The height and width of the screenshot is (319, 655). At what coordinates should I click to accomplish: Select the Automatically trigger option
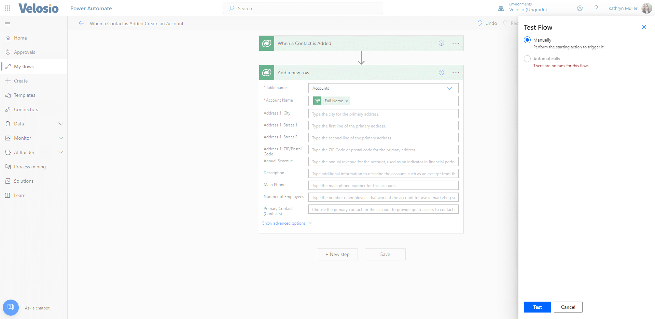527,59
